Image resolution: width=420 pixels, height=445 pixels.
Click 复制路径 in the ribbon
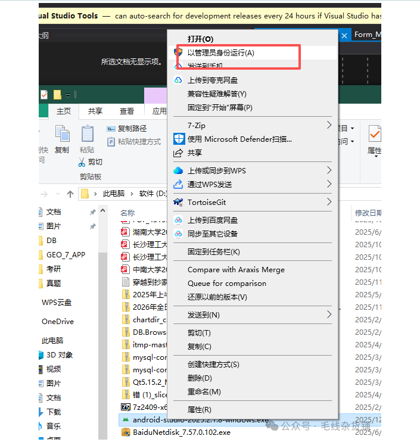pos(126,129)
